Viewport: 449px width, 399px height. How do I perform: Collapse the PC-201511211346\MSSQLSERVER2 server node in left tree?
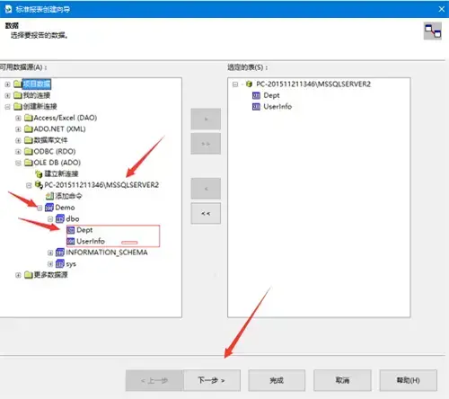click(29, 185)
